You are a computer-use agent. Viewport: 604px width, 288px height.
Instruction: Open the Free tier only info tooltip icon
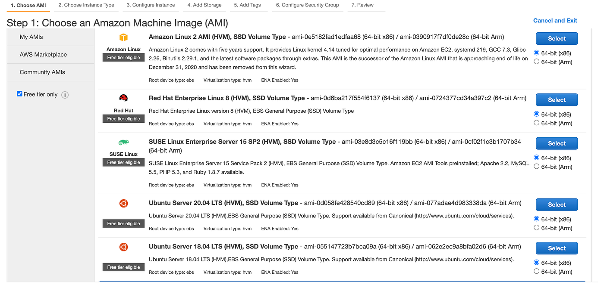(65, 95)
